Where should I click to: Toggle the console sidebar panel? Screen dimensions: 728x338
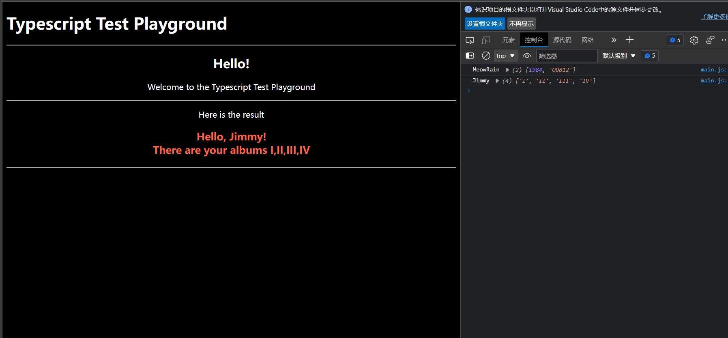point(470,56)
